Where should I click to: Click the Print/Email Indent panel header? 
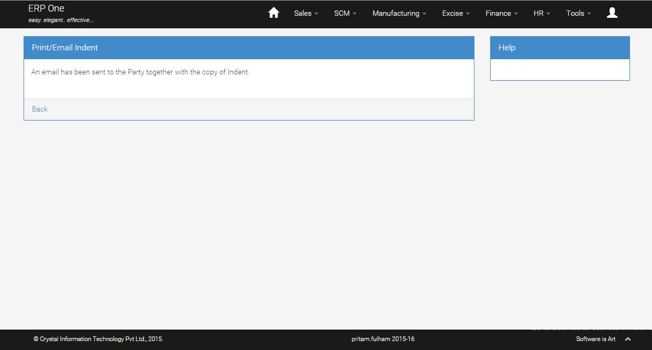tap(65, 47)
